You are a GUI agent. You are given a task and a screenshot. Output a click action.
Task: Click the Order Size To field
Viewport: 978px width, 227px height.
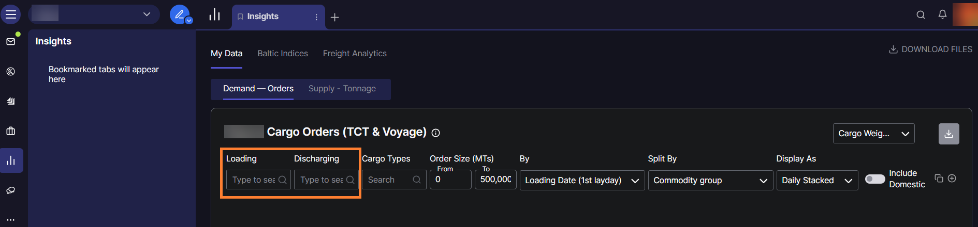coord(495,180)
